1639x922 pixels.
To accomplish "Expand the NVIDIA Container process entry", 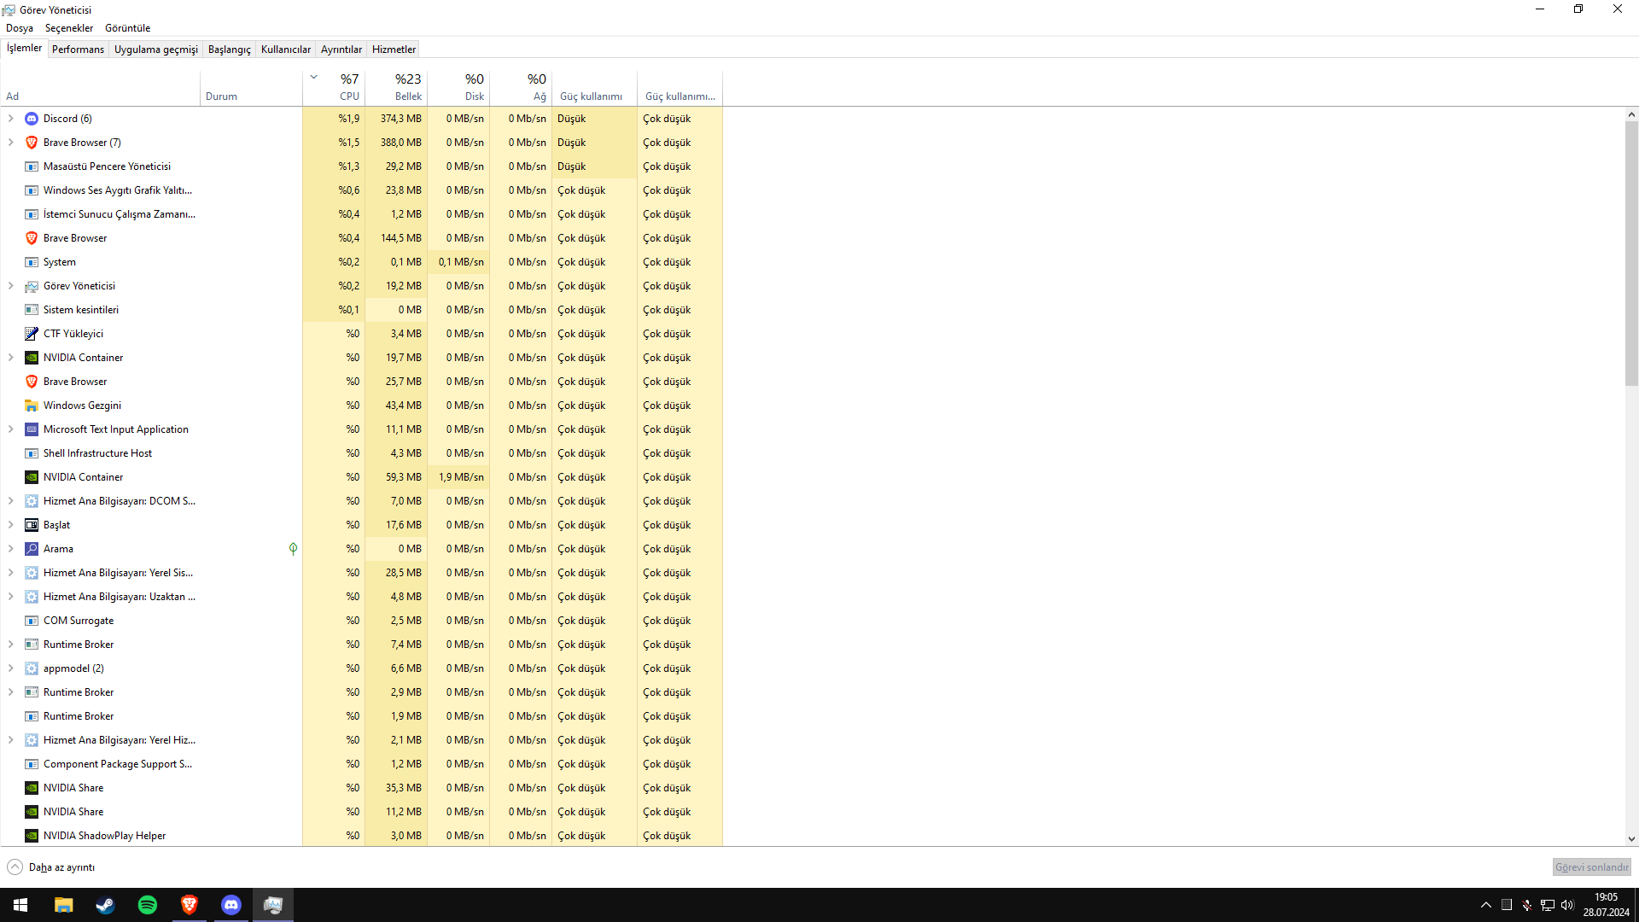I will (10, 358).
